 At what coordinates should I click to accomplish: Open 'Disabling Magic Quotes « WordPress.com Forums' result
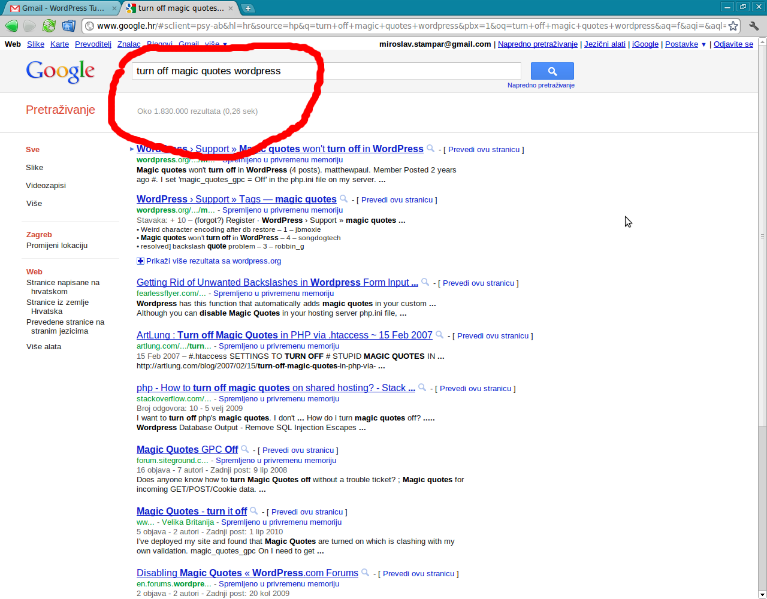pos(247,573)
